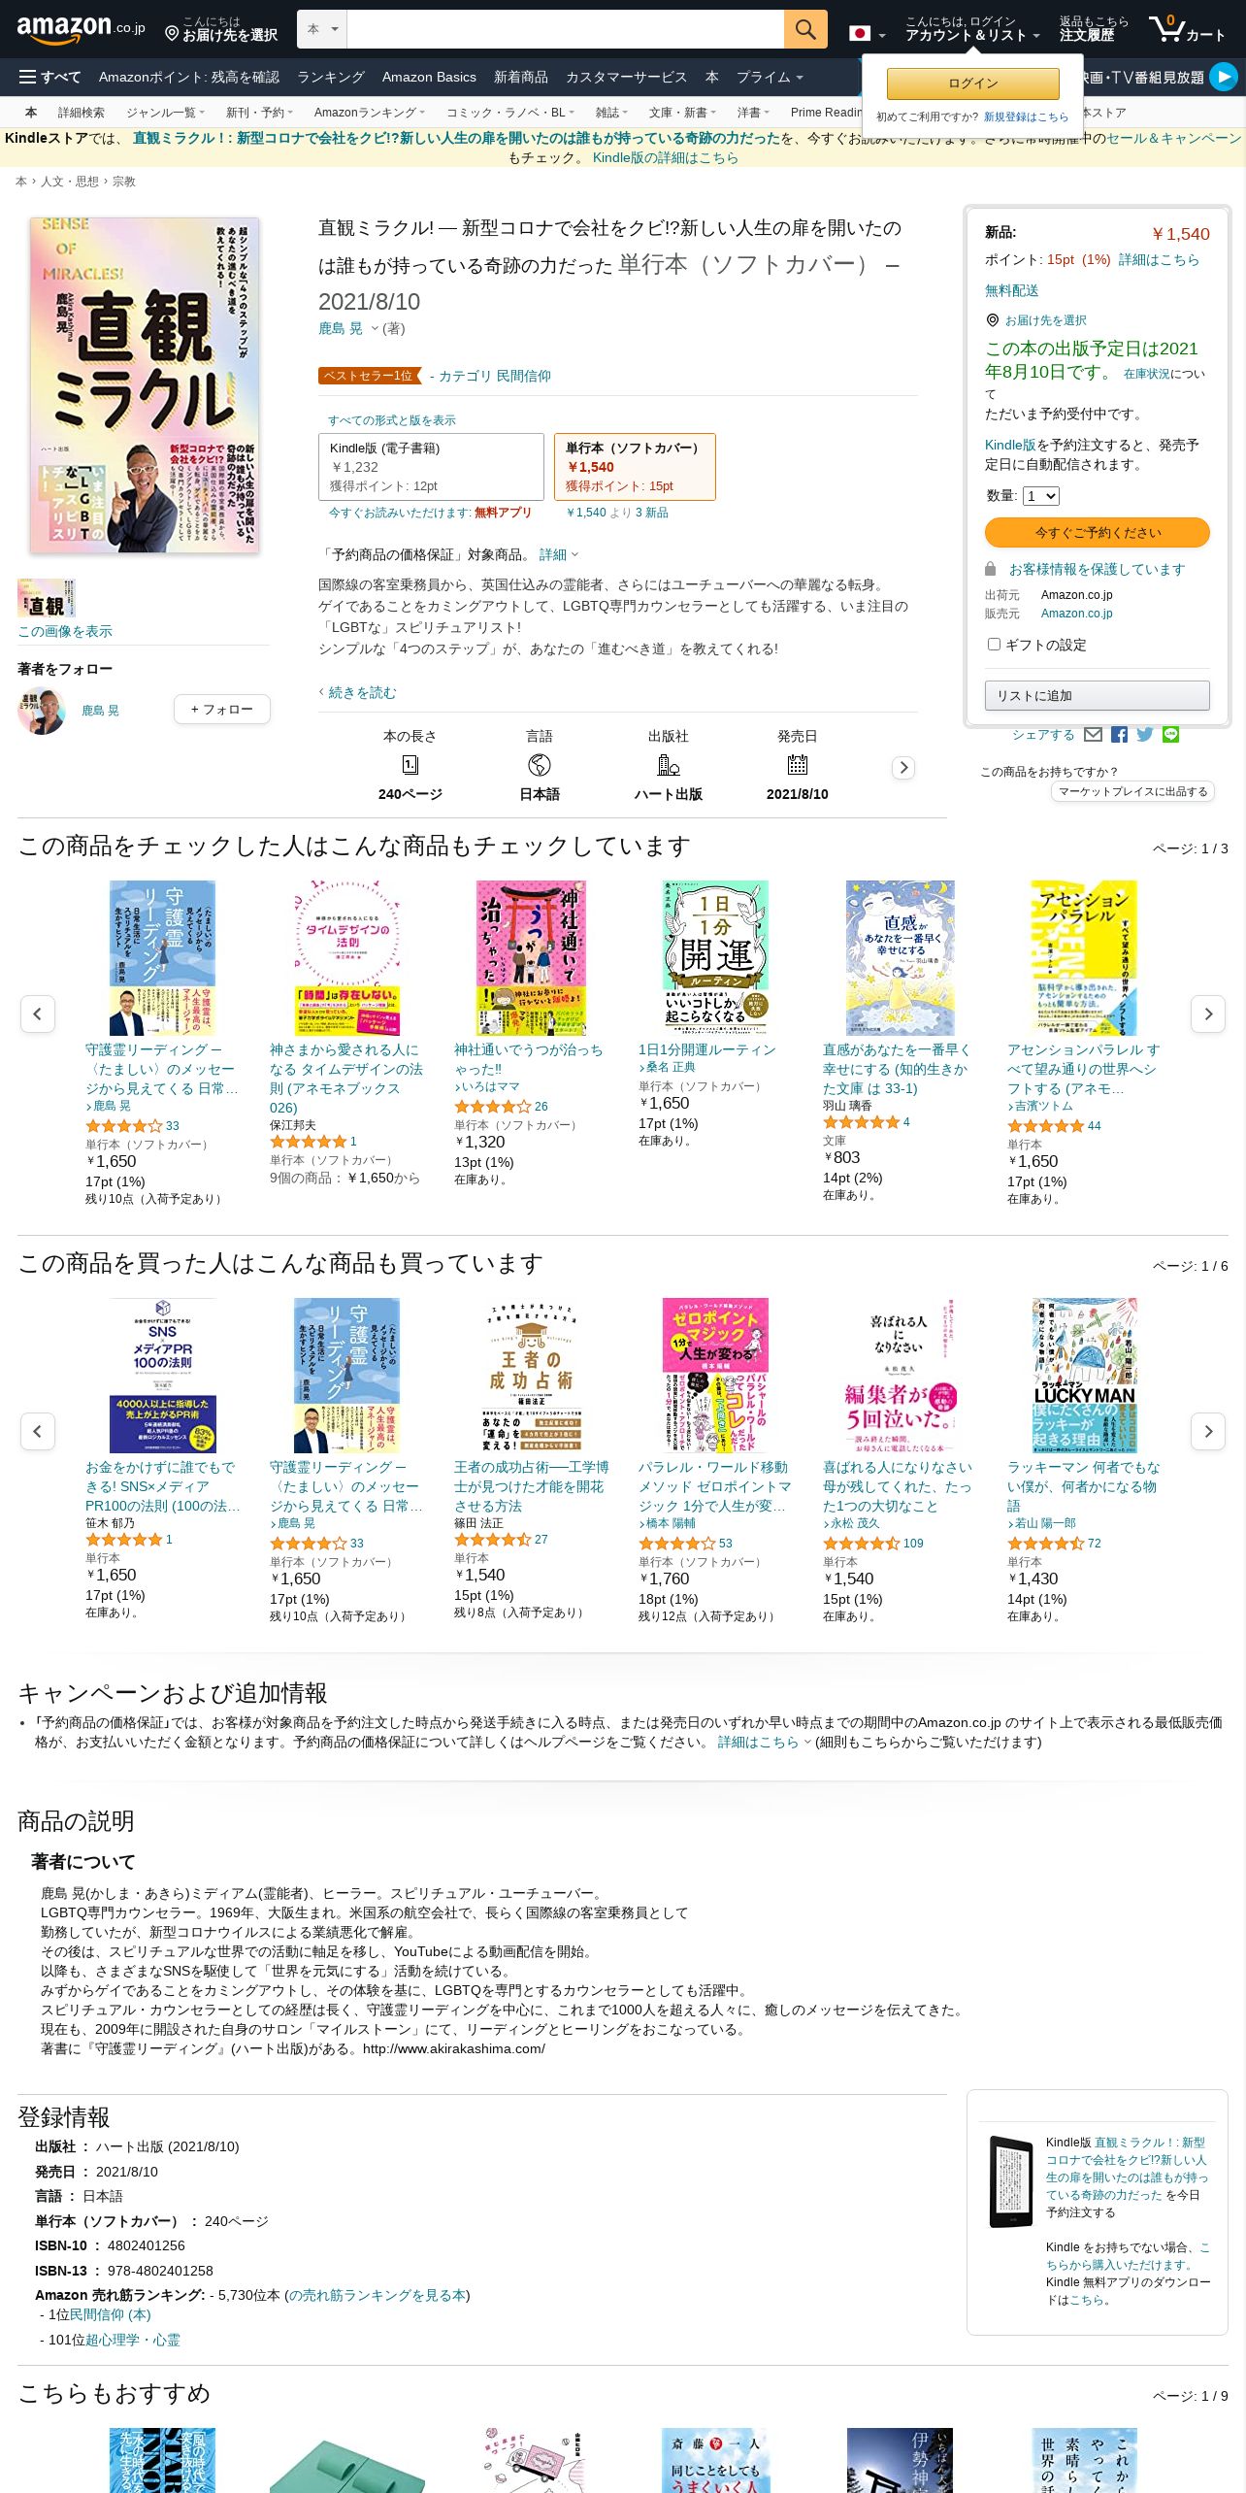
Task: Share using the green LINE icon
Action: [1170, 735]
